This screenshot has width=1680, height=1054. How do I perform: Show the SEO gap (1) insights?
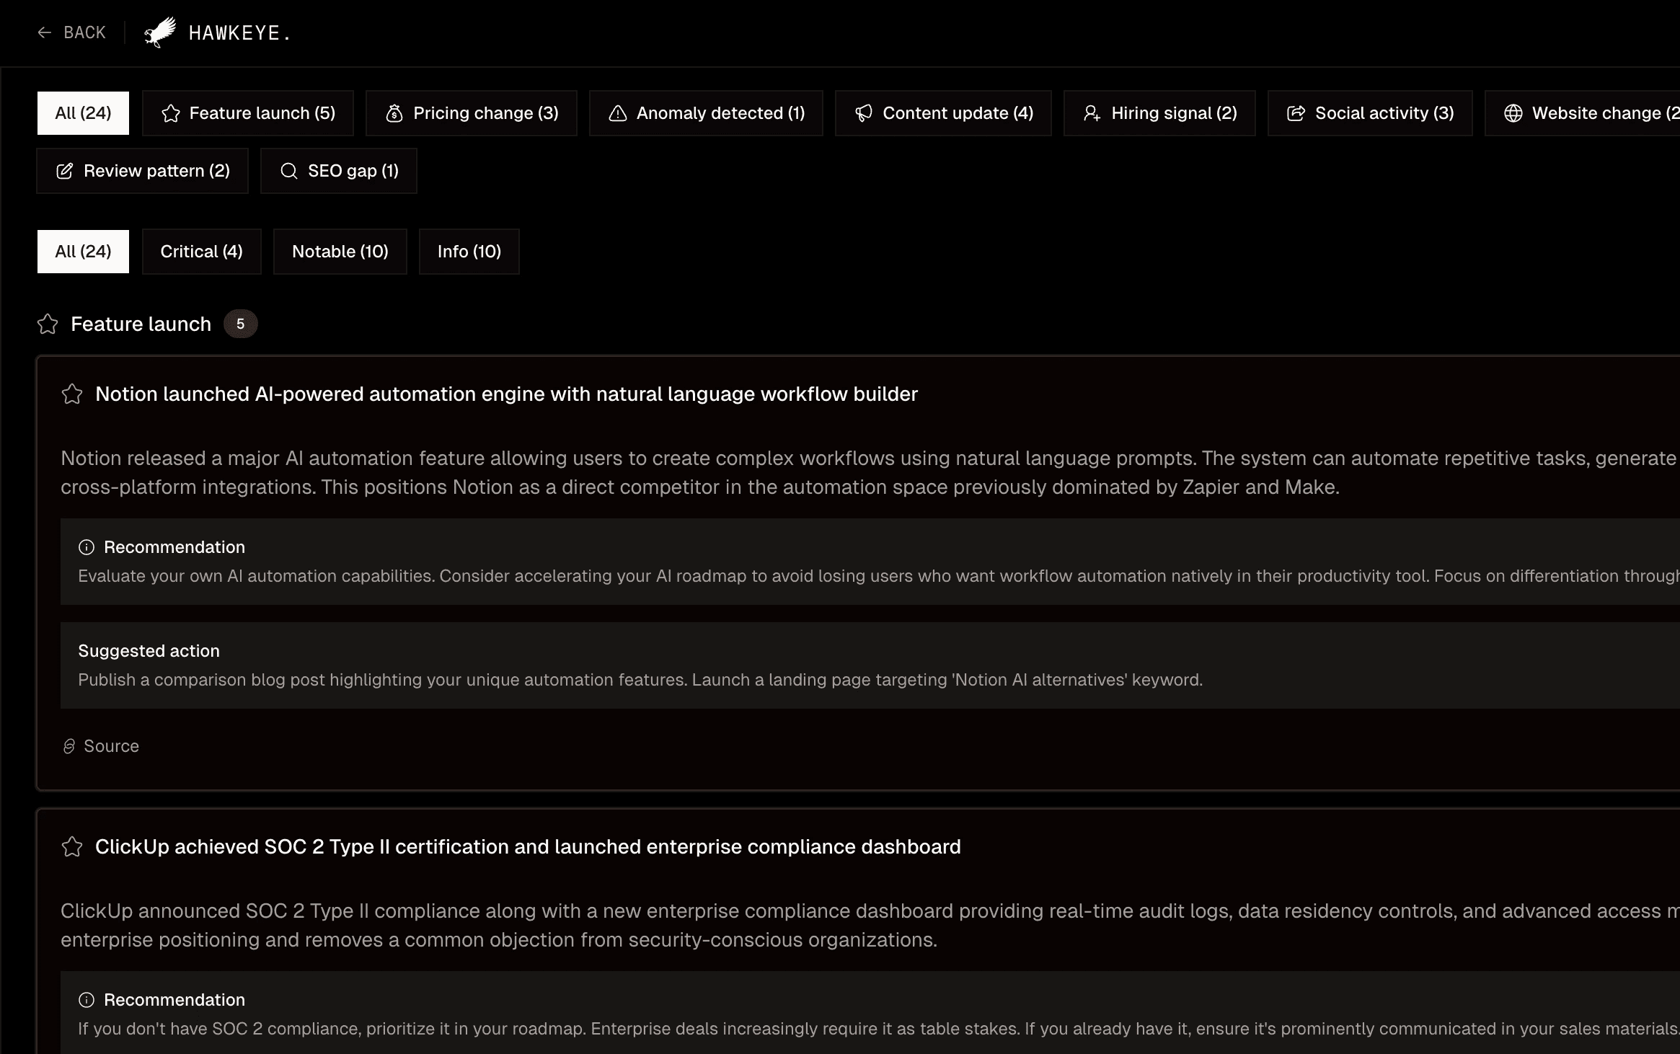tap(339, 171)
